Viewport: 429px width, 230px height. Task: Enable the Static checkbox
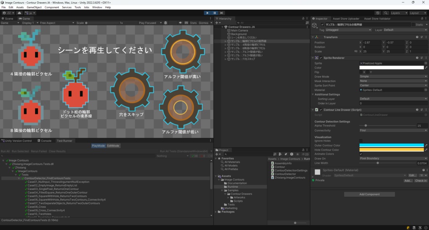pos(413,25)
